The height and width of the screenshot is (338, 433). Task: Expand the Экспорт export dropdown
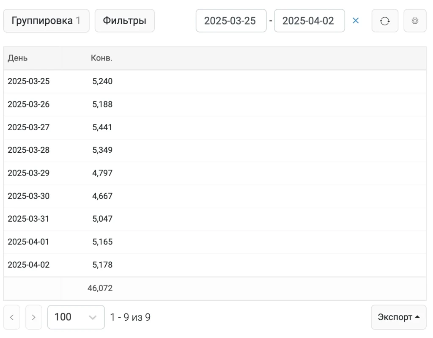click(x=399, y=317)
